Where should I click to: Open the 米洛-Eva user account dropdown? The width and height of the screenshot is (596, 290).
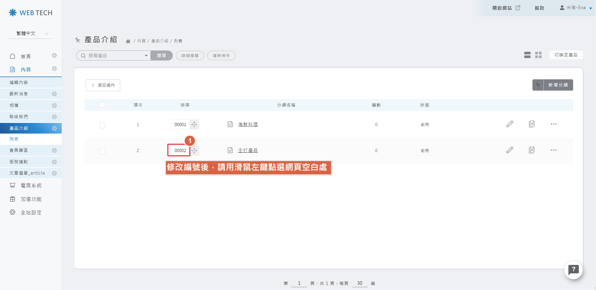tap(576, 8)
